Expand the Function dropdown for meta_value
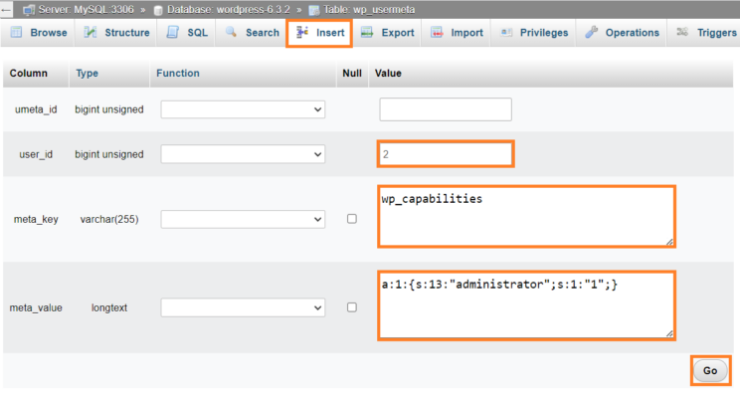 243,307
